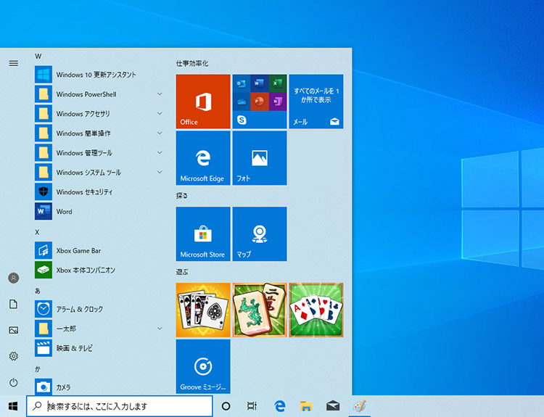Open Word from the app list
The height and width of the screenshot is (417, 544).
(x=64, y=212)
